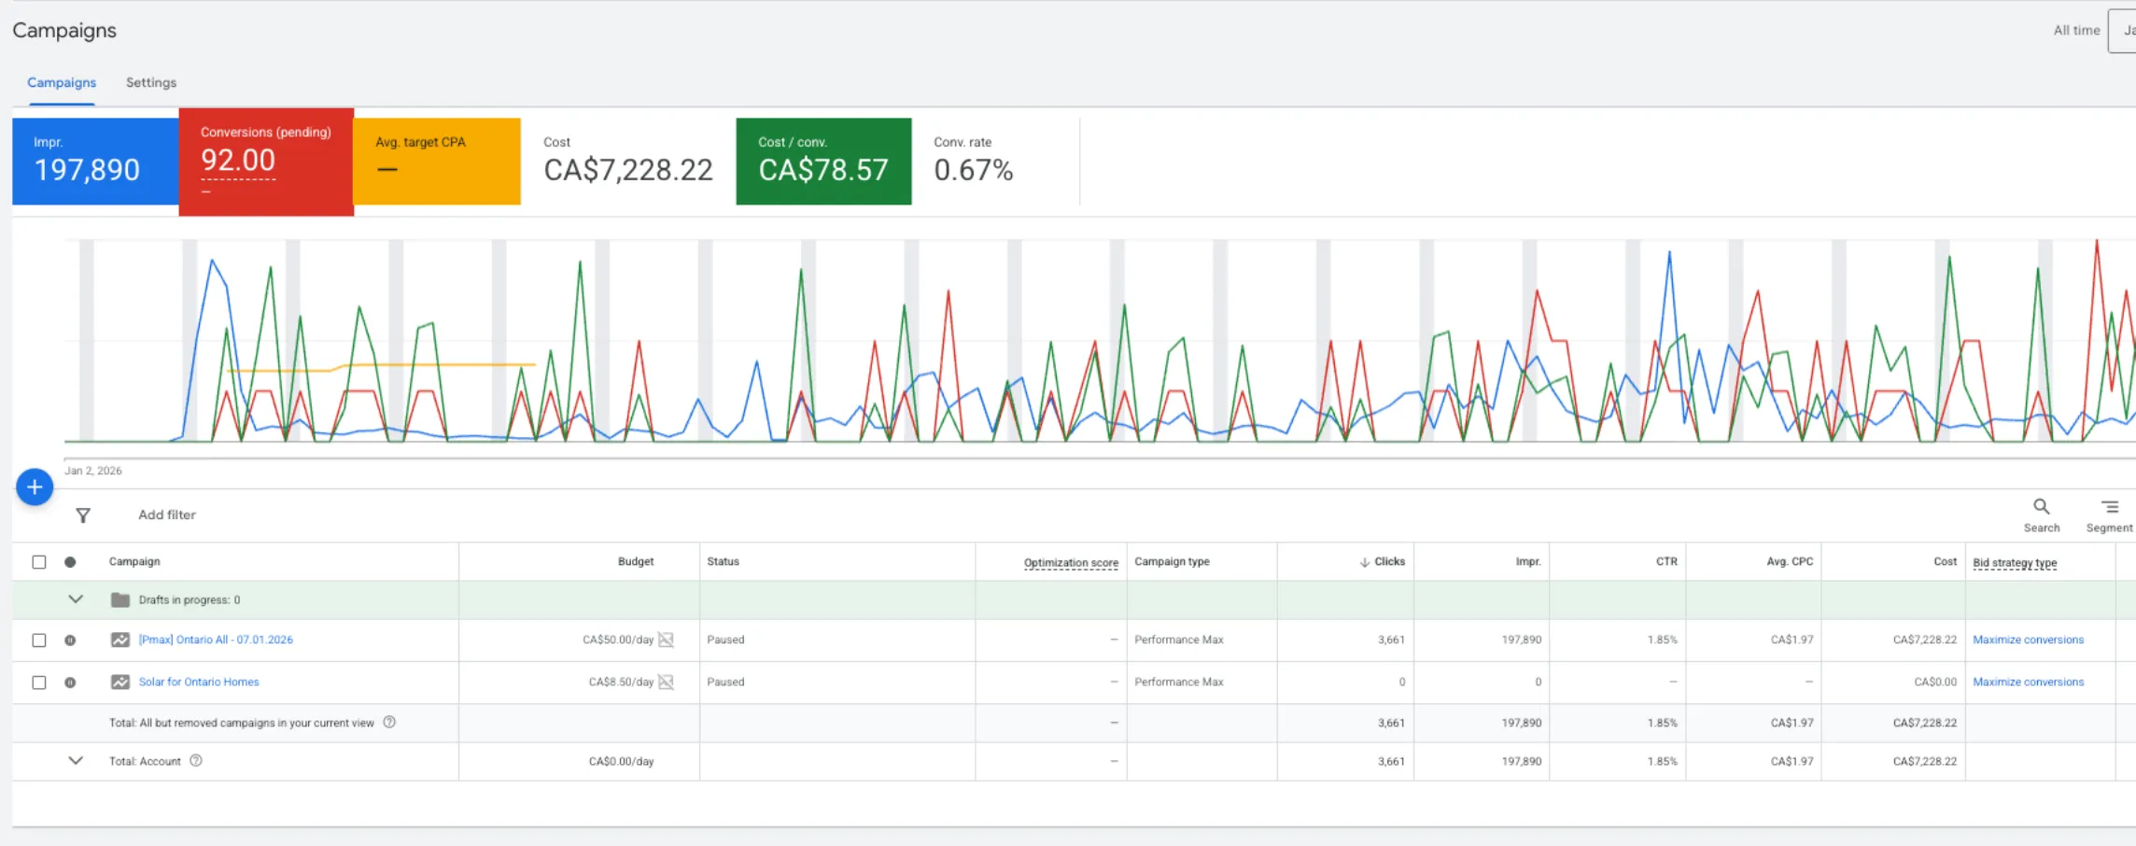Click budget chart icon next to CA$8.50/day
The image size is (2136, 846).
click(x=666, y=682)
